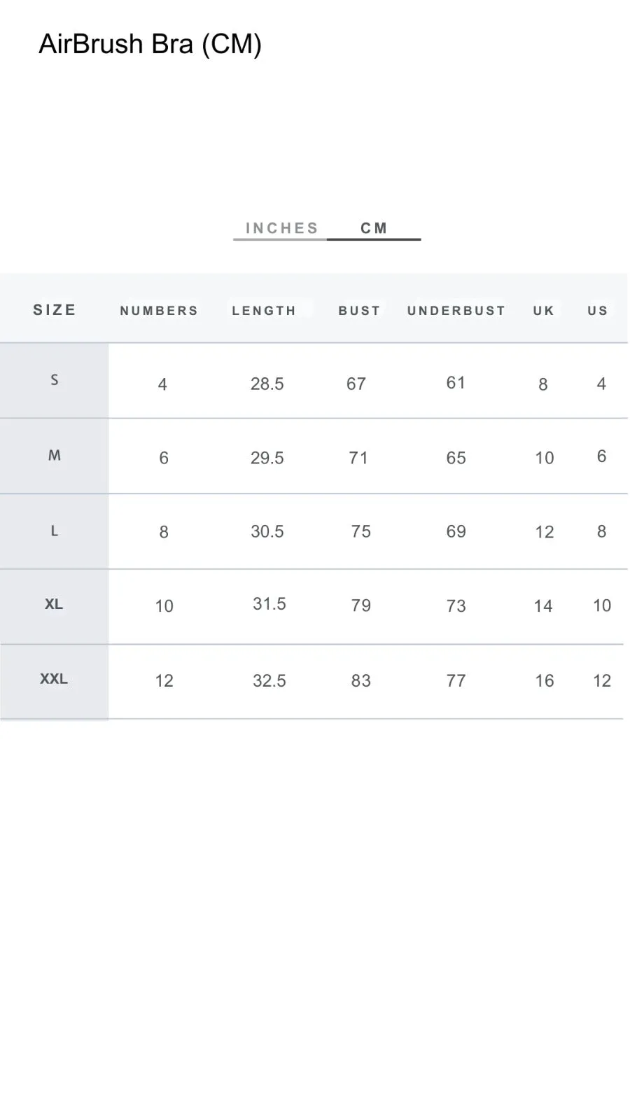Select the XL size row label

[x=54, y=604]
